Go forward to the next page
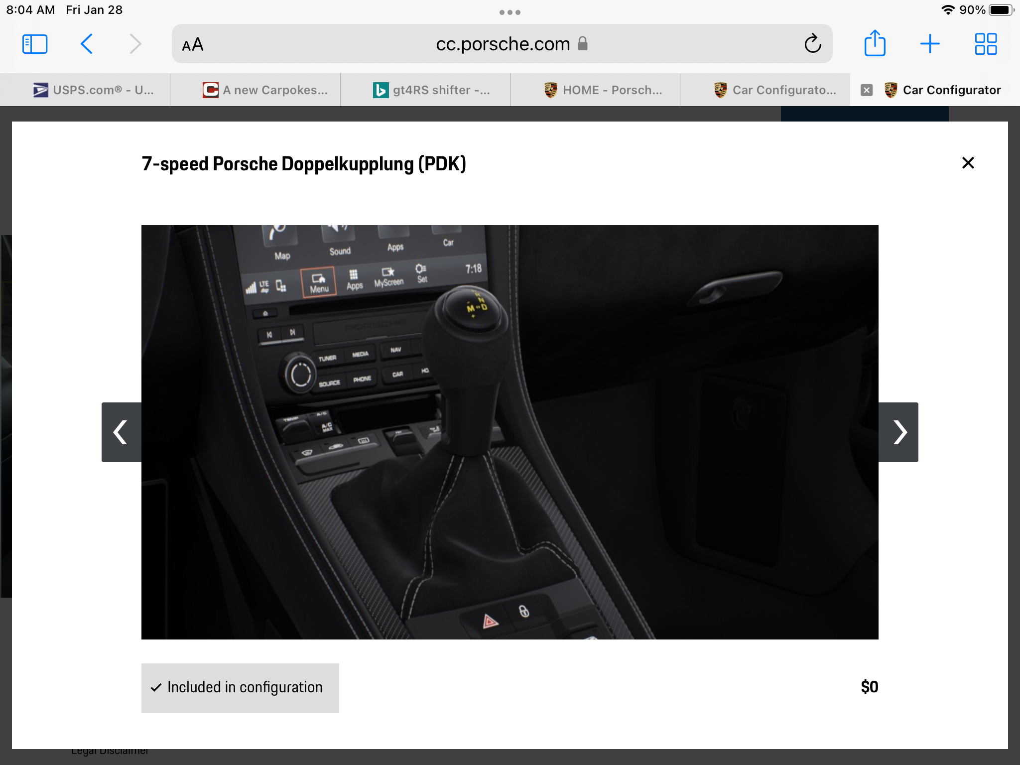This screenshot has width=1020, height=765. coord(135,44)
